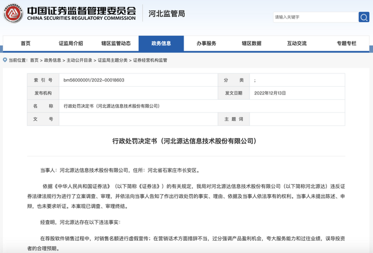Click 证券经营机构监管 breadcrumb link

(150, 60)
